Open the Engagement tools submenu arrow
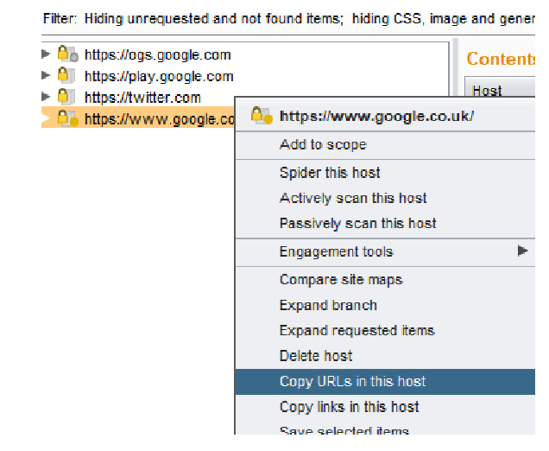This screenshot has width=549, height=451. click(522, 251)
